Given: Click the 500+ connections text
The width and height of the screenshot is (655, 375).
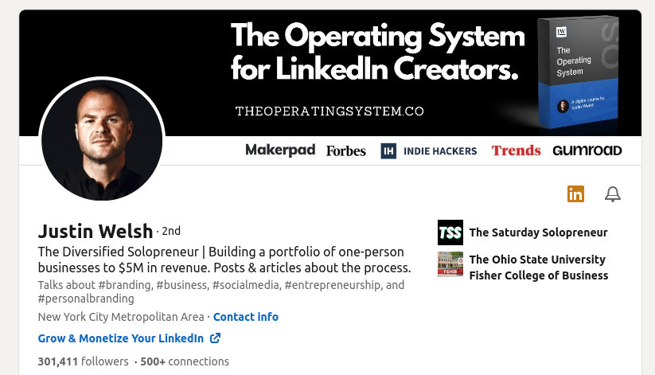Looking at the screenshot, I should (x=185, y=361).
